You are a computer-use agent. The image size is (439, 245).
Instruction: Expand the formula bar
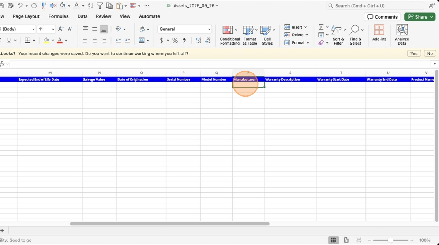click(435, 64)
